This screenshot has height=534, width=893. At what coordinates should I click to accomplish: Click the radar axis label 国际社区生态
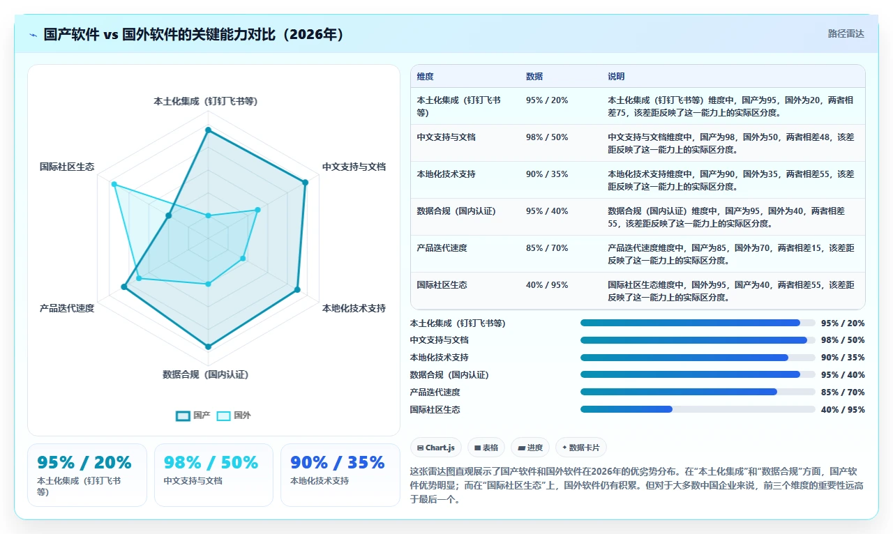point(67,167)
